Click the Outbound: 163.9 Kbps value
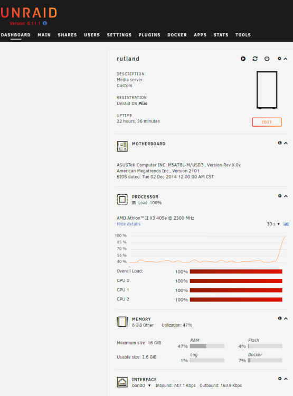The image size is (293, 396). click(x=221, y=385)
